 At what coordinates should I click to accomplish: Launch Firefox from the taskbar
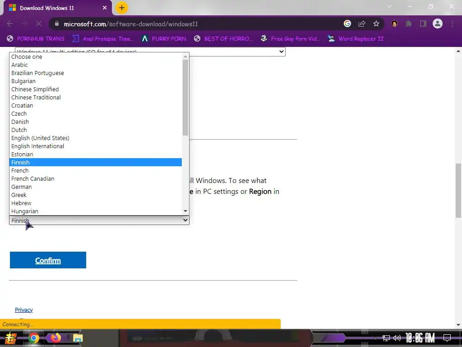[x=55, y=338]
